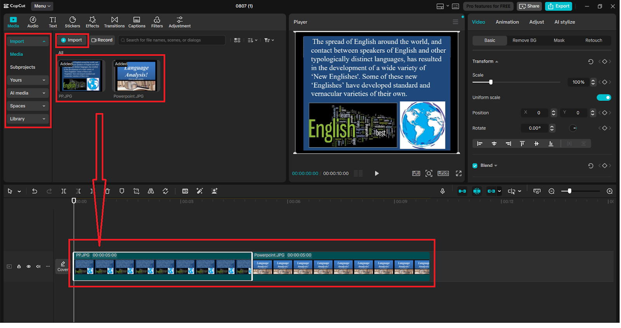
Task: Click the magic wand auto-enhance icon
Action: (x=199, y=191)
